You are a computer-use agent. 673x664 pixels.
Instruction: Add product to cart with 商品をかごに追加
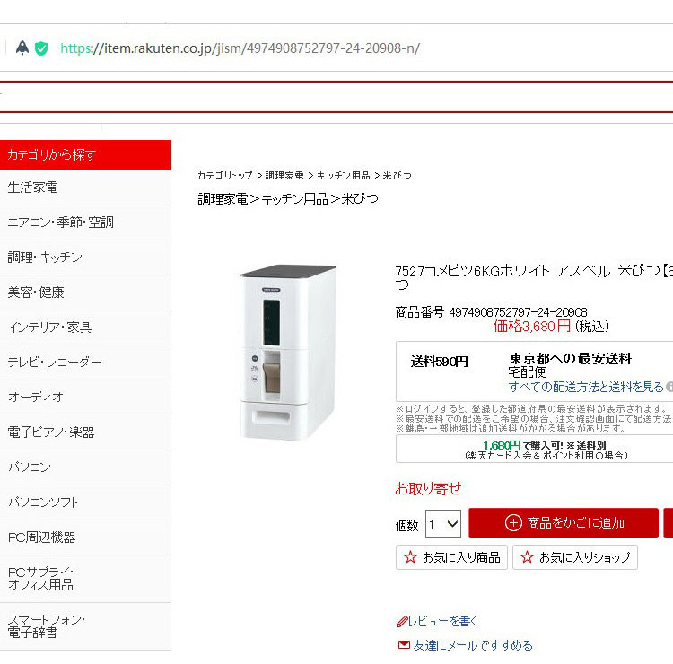[564, 523]
